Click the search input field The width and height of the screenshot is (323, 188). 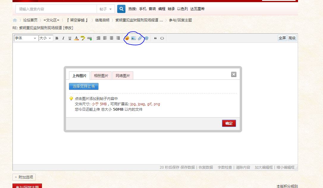56,9
